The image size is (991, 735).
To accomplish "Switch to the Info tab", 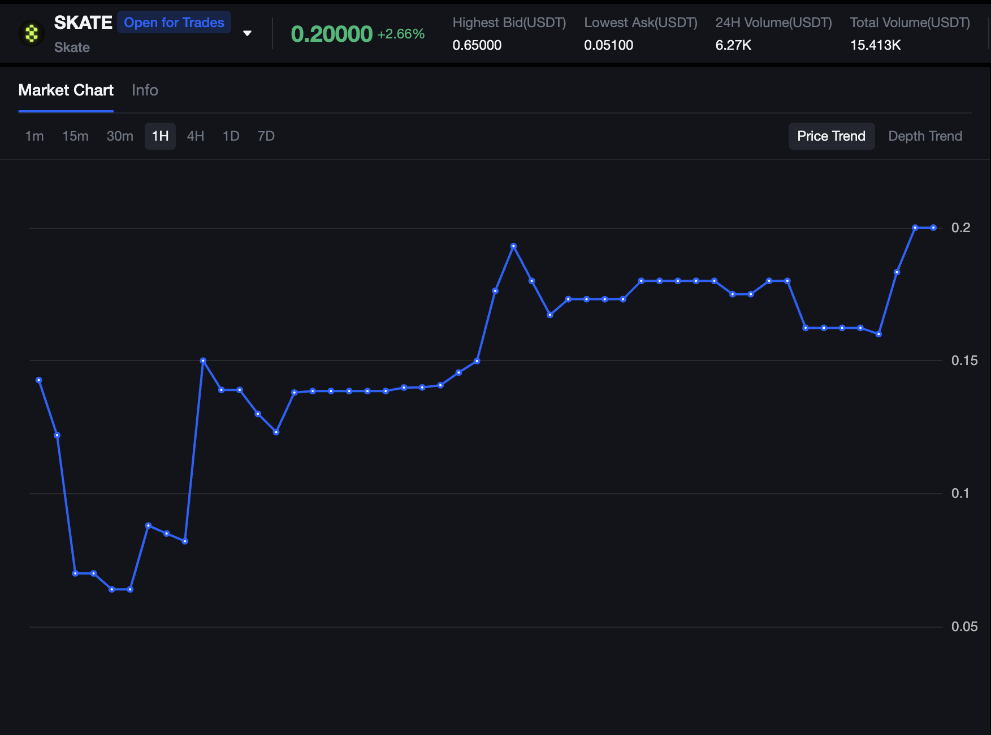I will click(x=145, y=90).
